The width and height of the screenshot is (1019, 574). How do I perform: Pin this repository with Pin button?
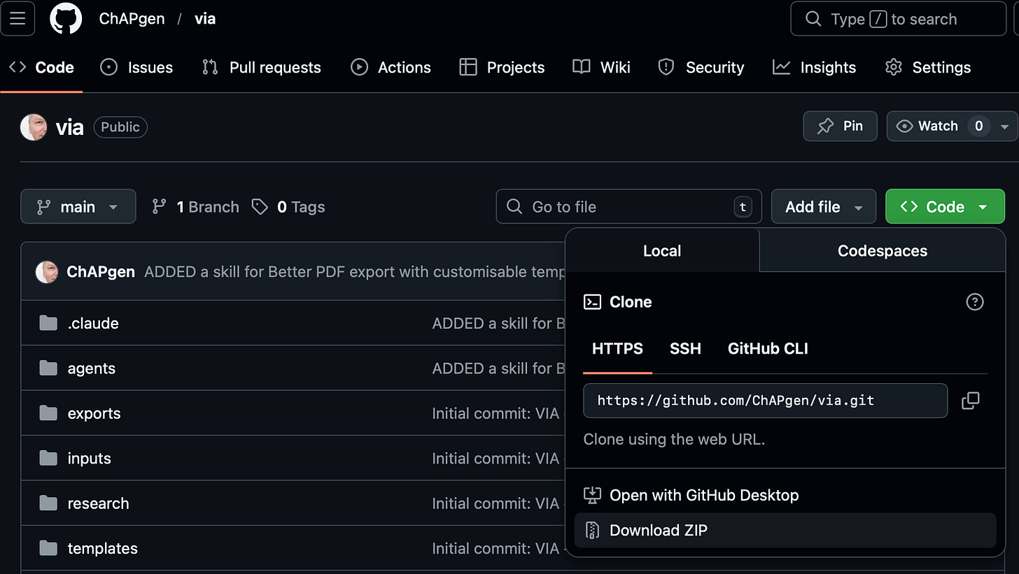pos(840,126)
